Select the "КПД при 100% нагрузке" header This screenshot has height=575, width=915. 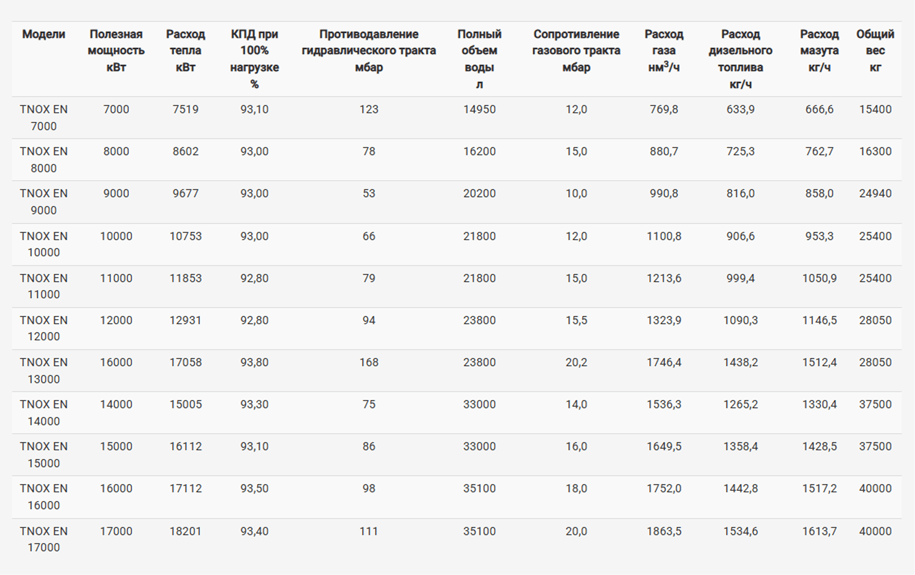coord(254,59)
